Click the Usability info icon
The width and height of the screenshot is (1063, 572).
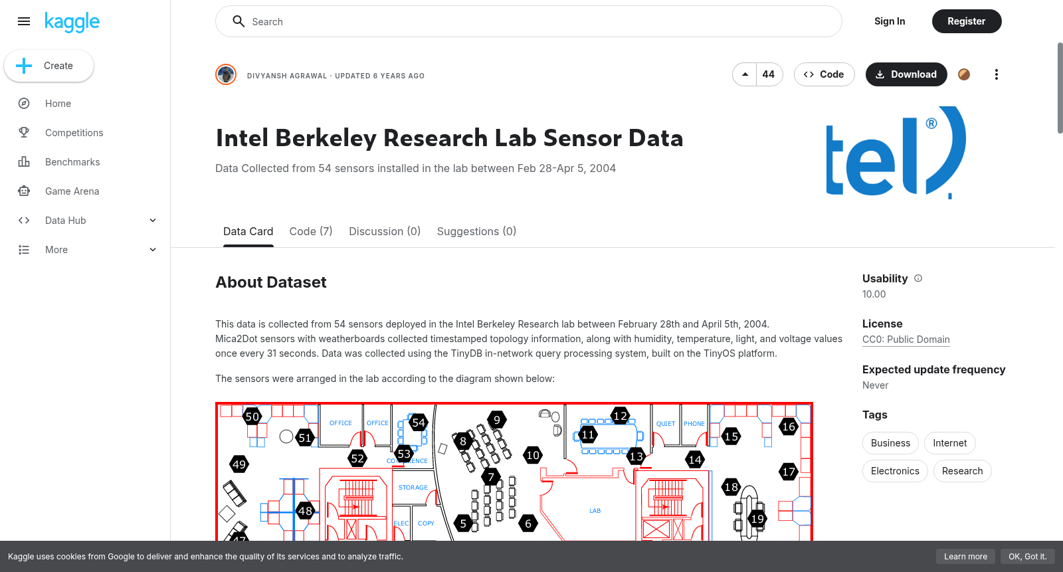[x=918, y=278]
